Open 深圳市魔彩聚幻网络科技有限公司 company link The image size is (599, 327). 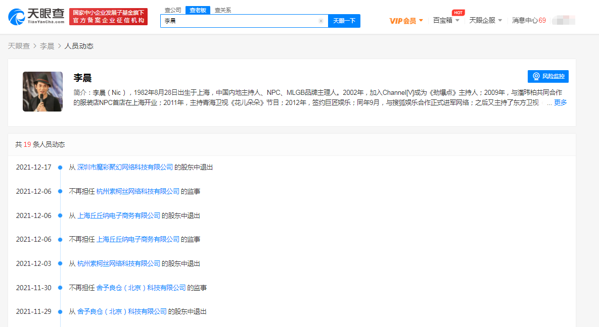tap(125, 167)
